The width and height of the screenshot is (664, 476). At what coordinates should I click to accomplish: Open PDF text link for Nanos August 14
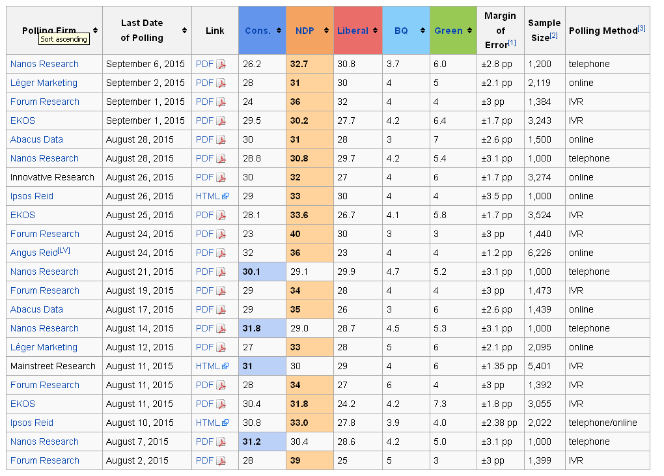click(x=204, y=328)
